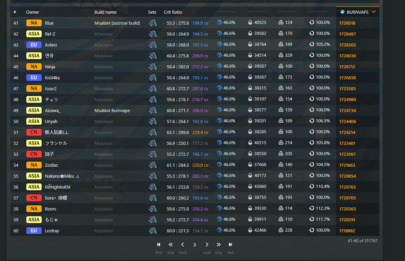
Task: Click owner name Sora丶绯樱
Action: click(56, 198)
